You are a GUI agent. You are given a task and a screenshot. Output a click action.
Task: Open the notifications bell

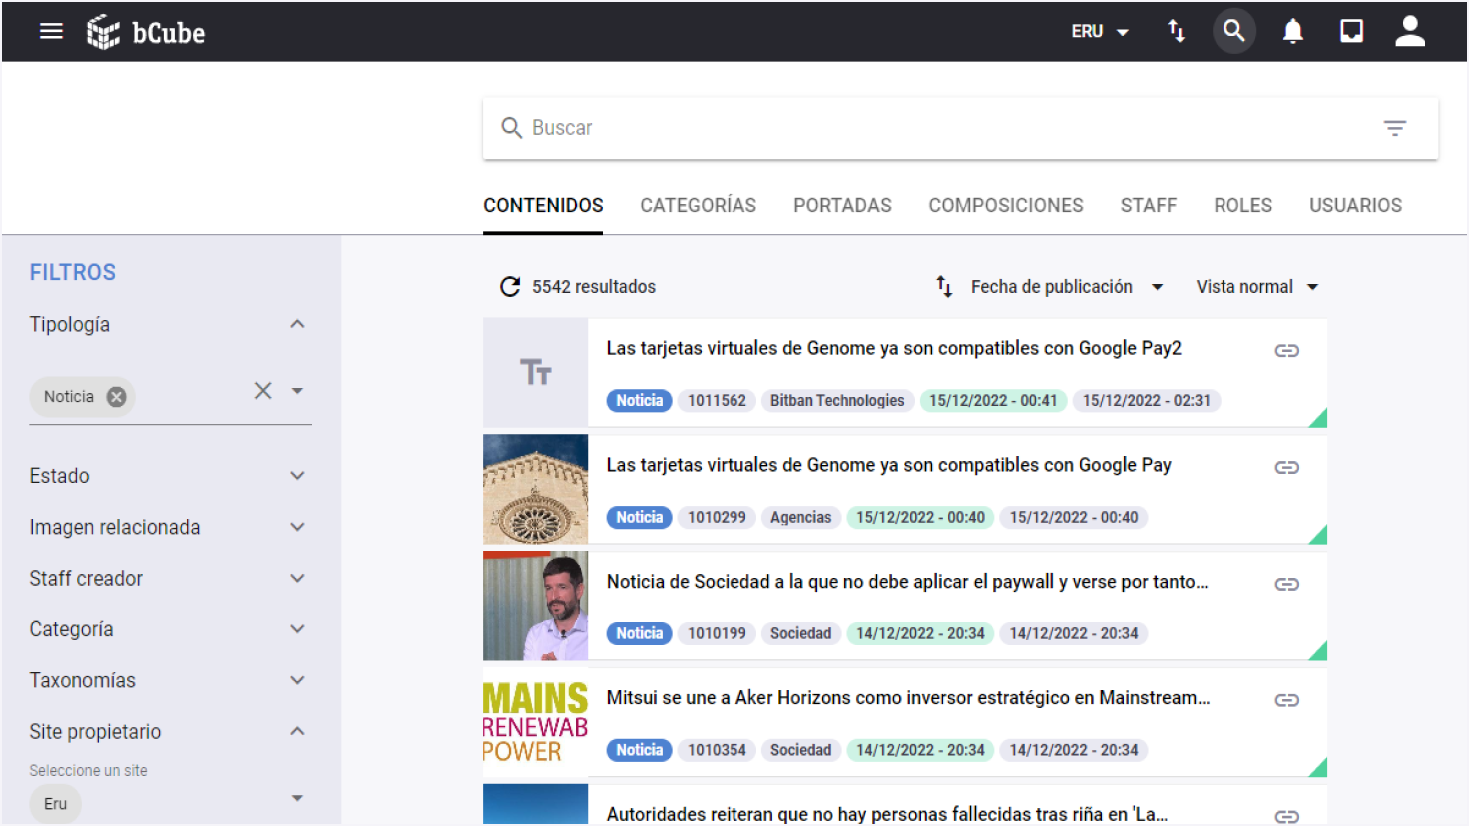click(x=1293, y=32)
